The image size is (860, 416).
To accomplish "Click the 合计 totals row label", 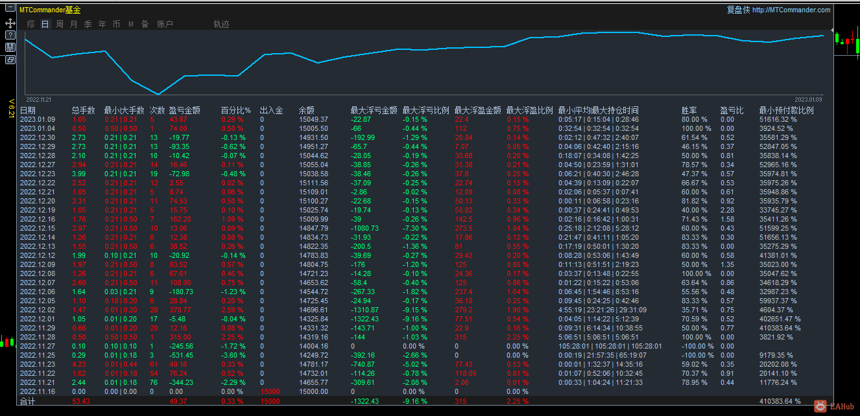I will (x=27, y=402).
